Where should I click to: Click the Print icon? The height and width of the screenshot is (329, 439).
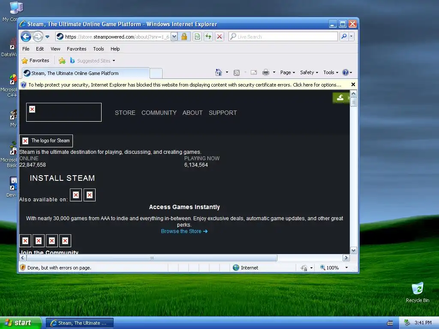click(266, 73)
